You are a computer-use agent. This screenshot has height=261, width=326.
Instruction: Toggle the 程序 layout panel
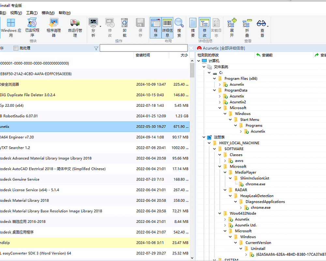(156, 27)
